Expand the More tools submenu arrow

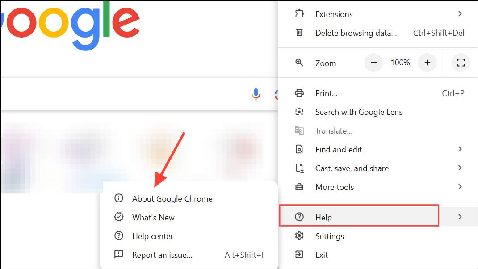(x=460, y=187)
